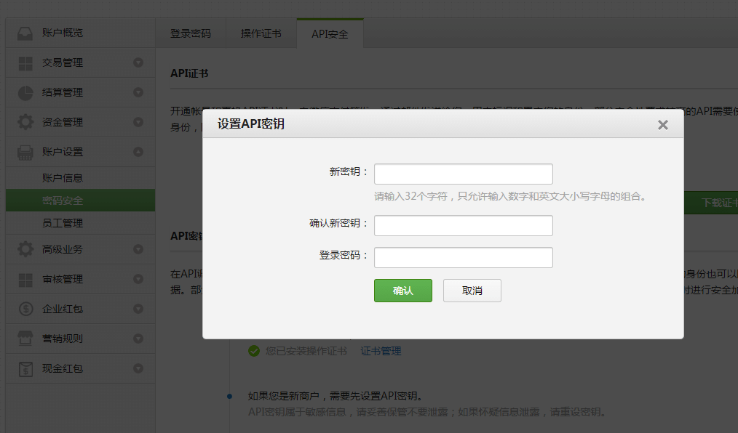The image size is (738, 433).
Task: Click the 资金管理 gear icon
Action: click(25, 122)
